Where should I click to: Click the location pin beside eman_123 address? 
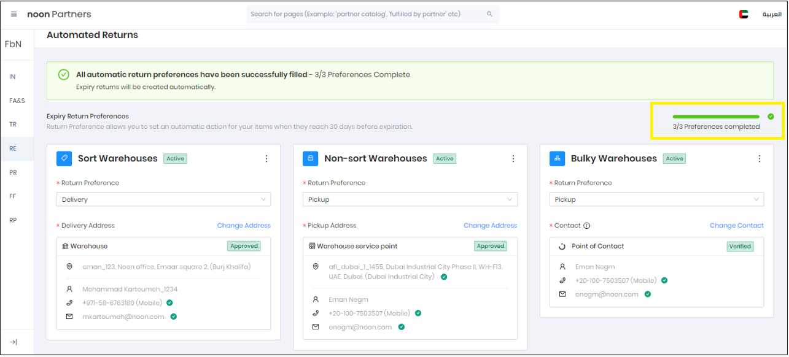point(69,267)
